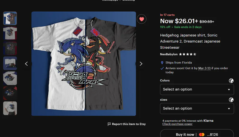Select the second thumbnail in the image strip
The width and height of the screenshot is (239, 137).
pos(10,33)
